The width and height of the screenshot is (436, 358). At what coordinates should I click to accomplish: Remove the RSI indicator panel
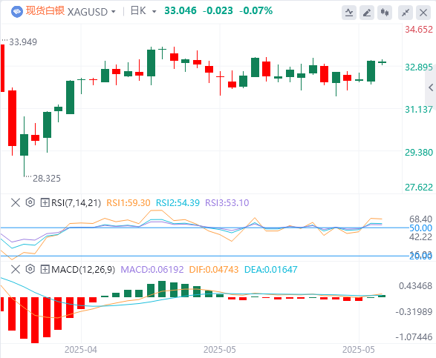point(16,202)
